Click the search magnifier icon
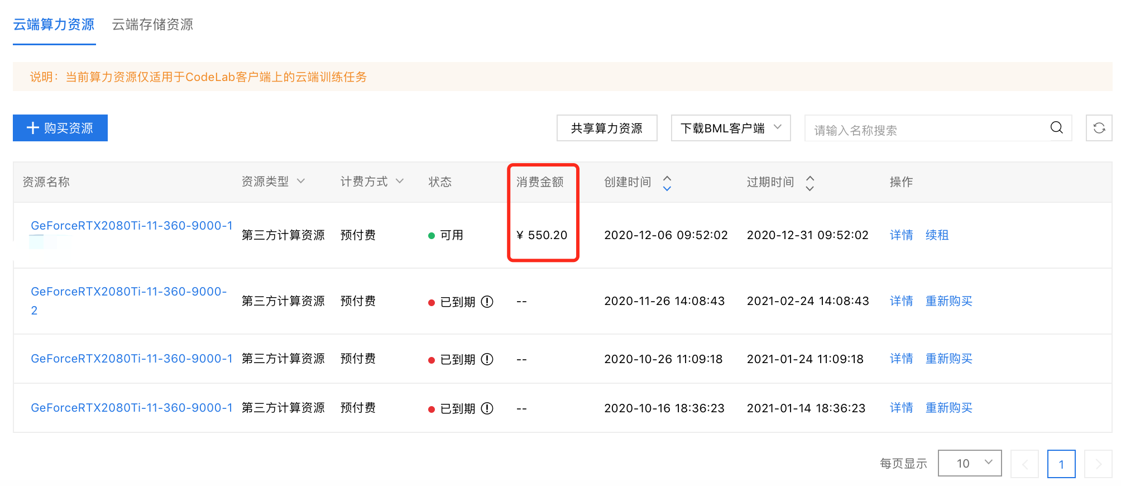Screen dimensions: 1121x486 pos(1056,128)
